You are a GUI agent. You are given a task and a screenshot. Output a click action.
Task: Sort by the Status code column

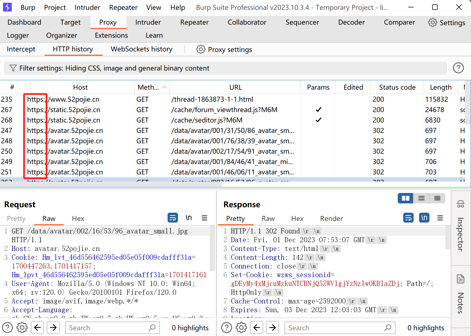coord(397,87)
